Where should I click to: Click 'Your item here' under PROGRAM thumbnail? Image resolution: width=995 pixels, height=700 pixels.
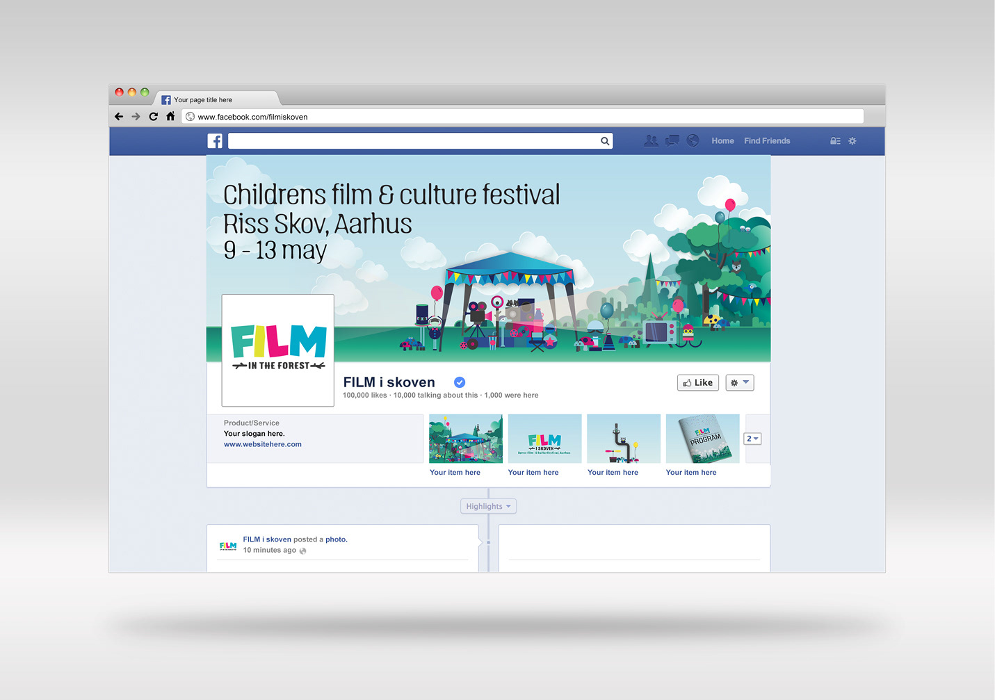(x=691, y=472)
